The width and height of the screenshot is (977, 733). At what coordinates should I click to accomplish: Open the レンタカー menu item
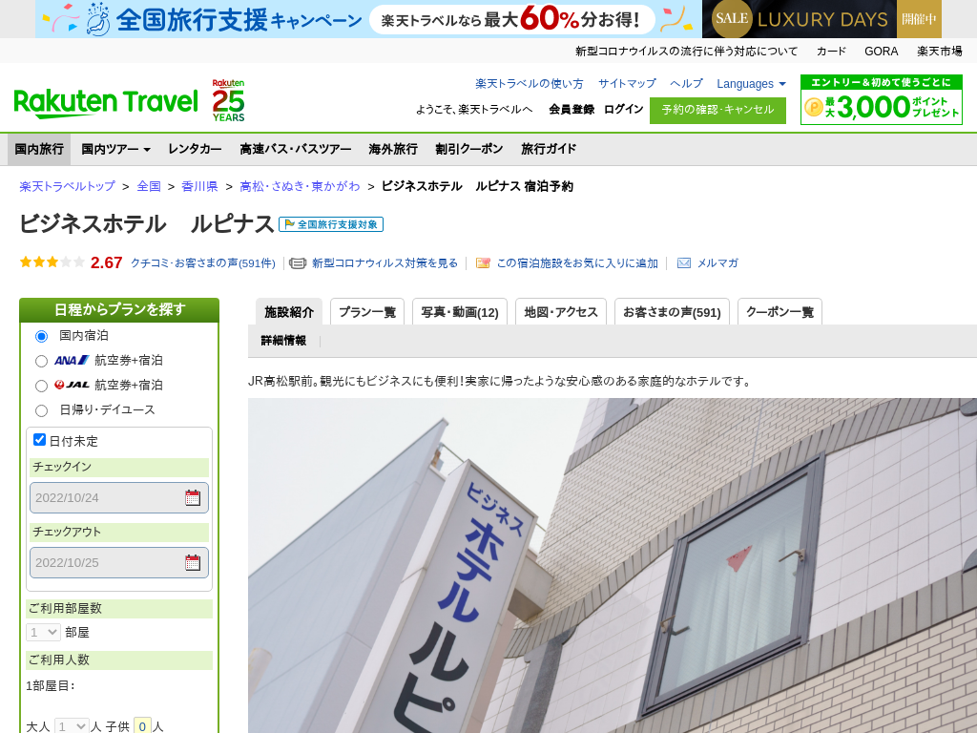(x=195, y=149)
